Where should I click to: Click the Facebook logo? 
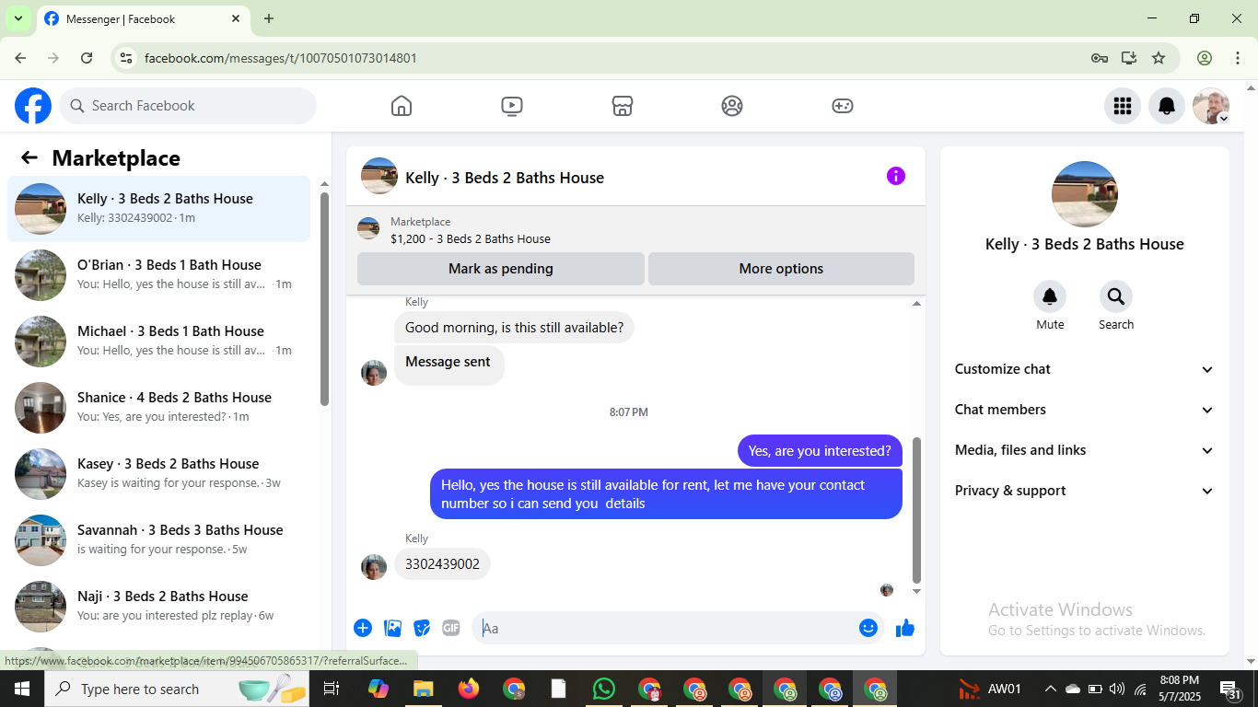[33, 106]
